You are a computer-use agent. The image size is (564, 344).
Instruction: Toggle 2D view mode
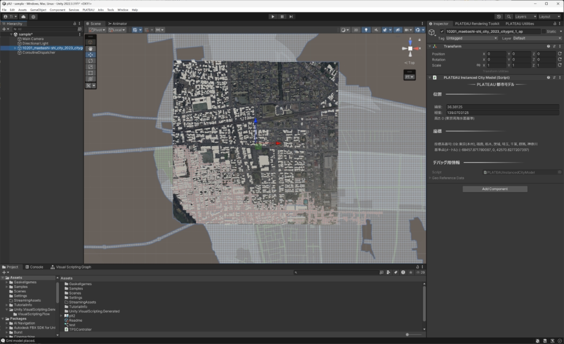[356, 30]
